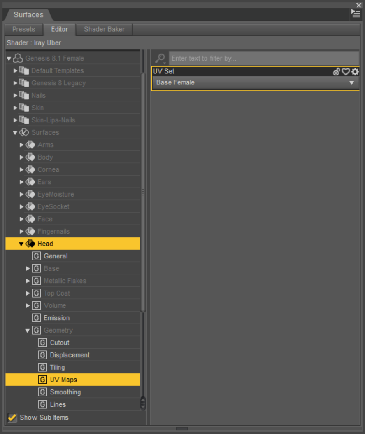Expand the Default Templates node

click(15, 70)
